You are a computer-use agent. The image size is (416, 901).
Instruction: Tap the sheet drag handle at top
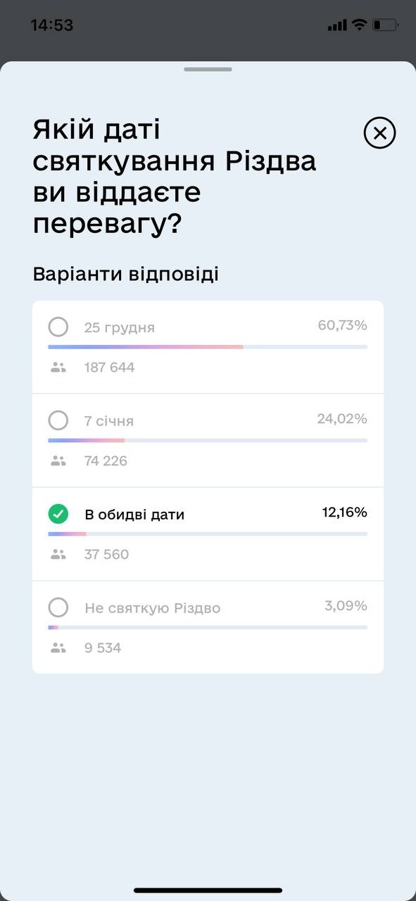click(208, 70)
